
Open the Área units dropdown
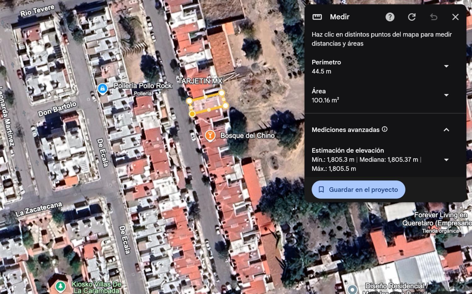[x=446, y=95]
